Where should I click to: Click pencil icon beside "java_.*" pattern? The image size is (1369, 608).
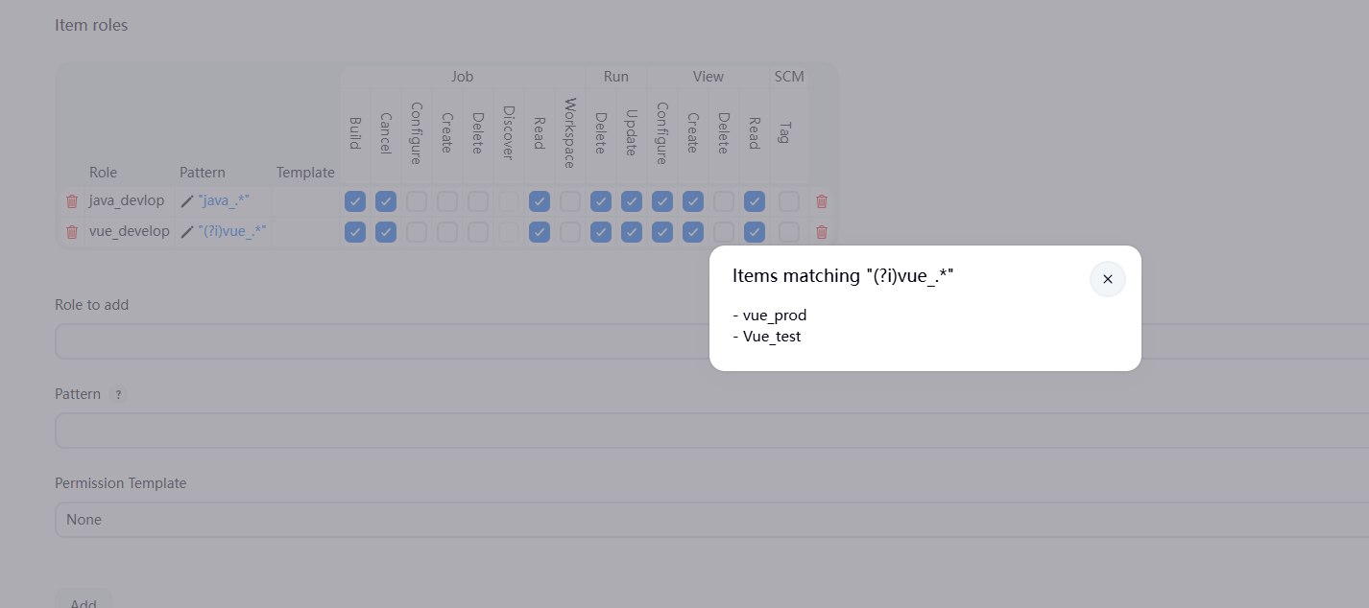coord(187,201)
